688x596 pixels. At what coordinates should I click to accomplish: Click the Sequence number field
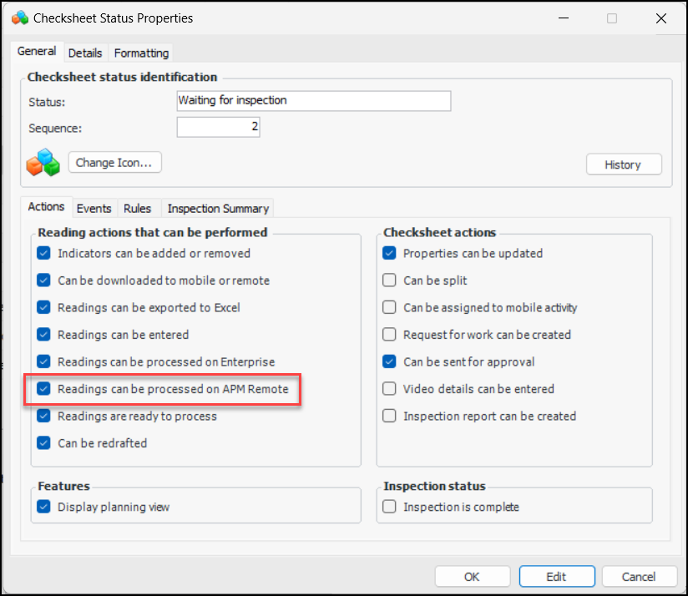pyautogui.click(x=219, y=128)
